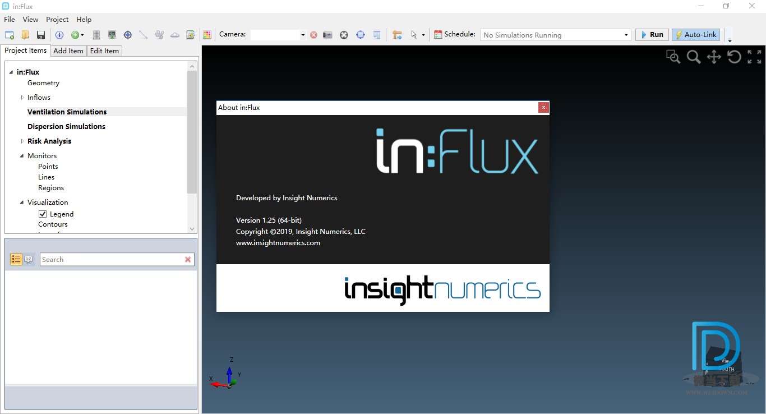Screen dimensions: 766x414
Task: Open the View menu
Action: (30, 20)
